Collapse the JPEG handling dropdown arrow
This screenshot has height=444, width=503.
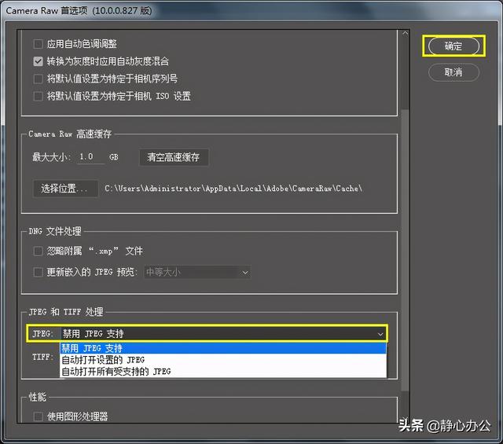380,334
